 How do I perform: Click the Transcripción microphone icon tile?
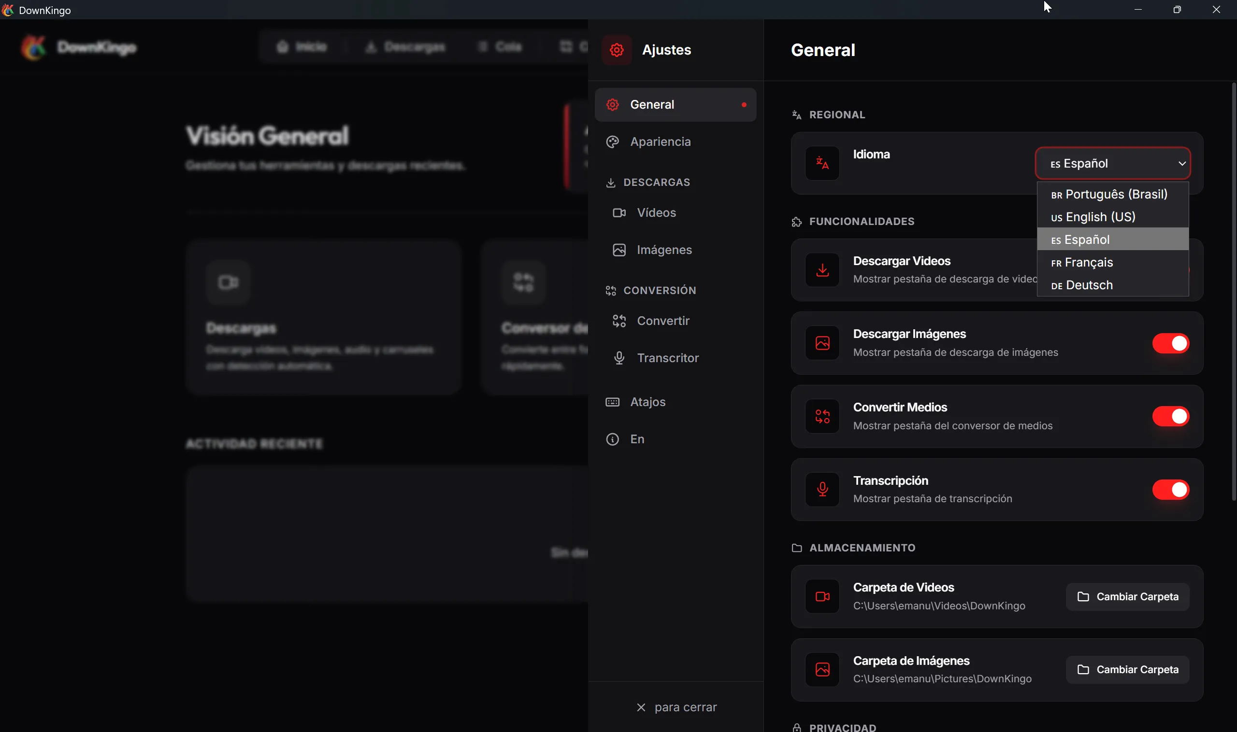[x=822, y=490]
